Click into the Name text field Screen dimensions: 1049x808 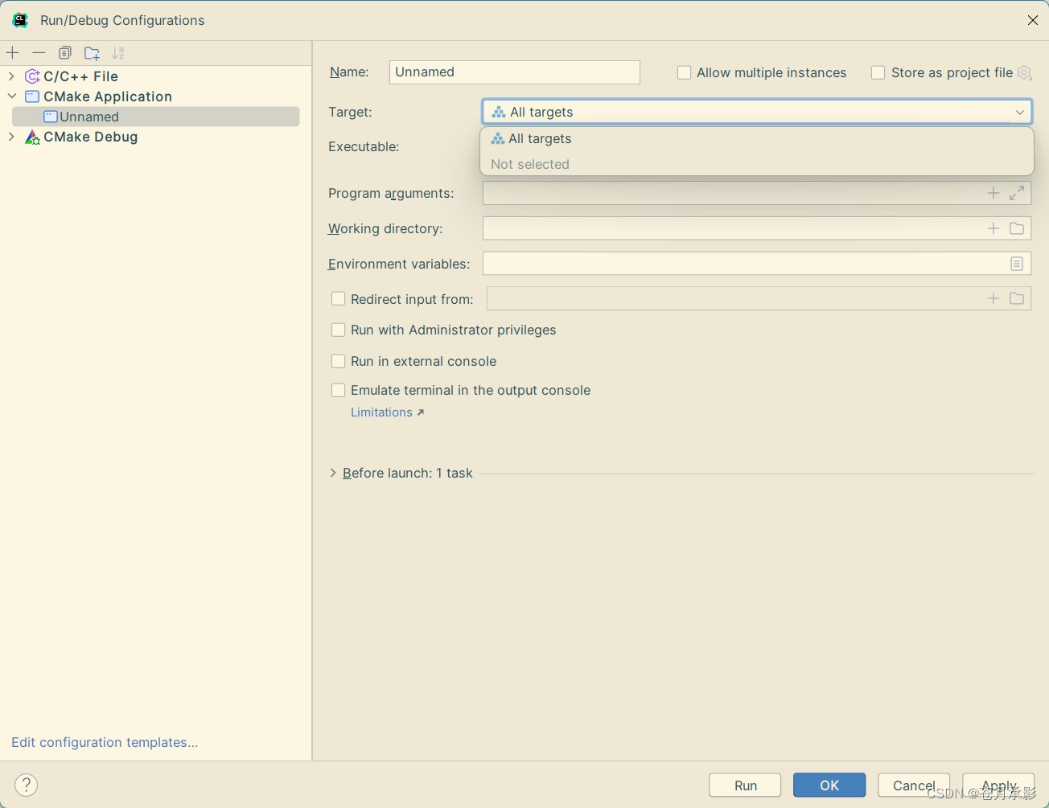point(515,72)
